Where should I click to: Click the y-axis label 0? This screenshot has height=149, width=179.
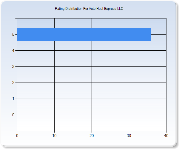coord(13,115)
